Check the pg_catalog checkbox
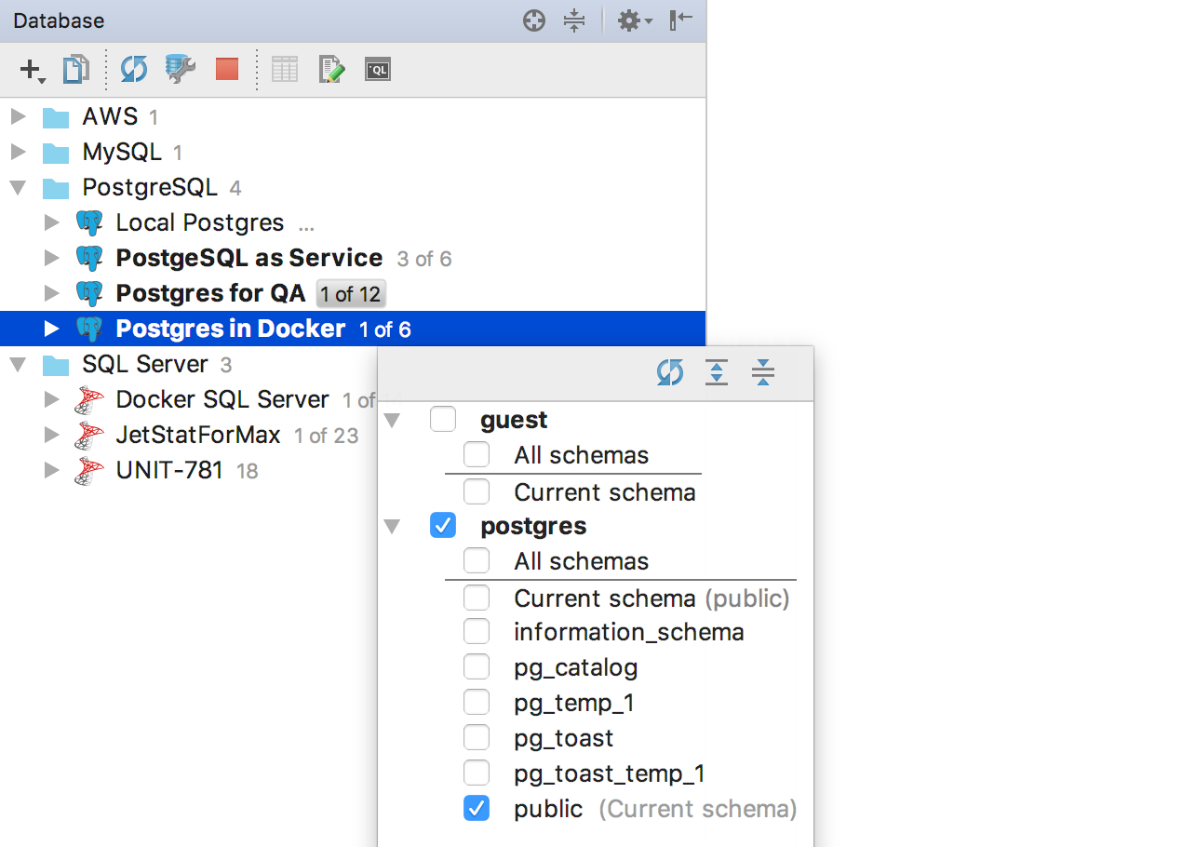This screenshot has width=1182, height=847. click(x=477, y=667)
